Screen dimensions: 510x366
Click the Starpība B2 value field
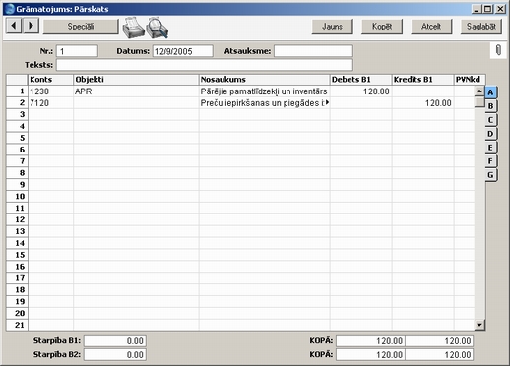pos(115,355)
